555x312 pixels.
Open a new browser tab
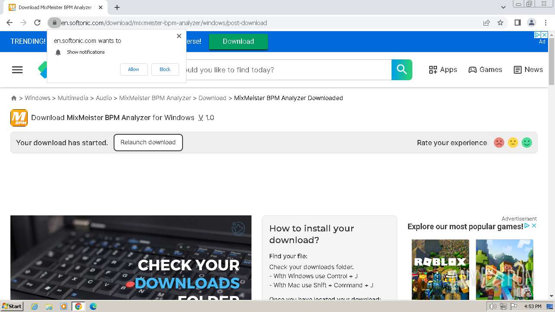click(117, 7)
